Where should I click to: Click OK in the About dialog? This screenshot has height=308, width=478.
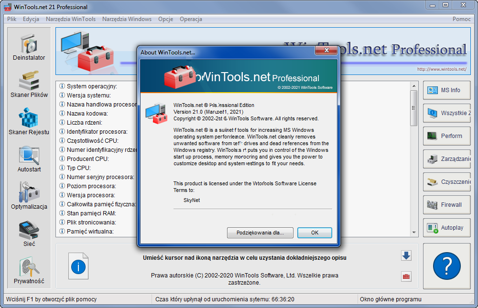pyautogui.click(x=315, y=233)
